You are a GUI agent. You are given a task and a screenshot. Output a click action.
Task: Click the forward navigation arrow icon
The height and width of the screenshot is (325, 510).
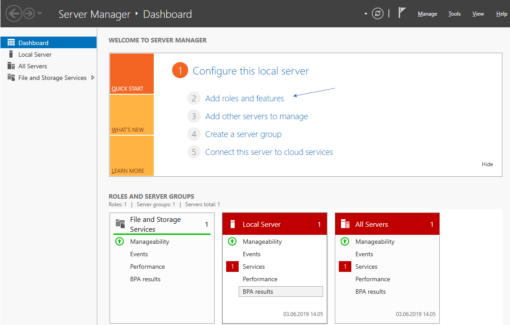pos(29,13)
